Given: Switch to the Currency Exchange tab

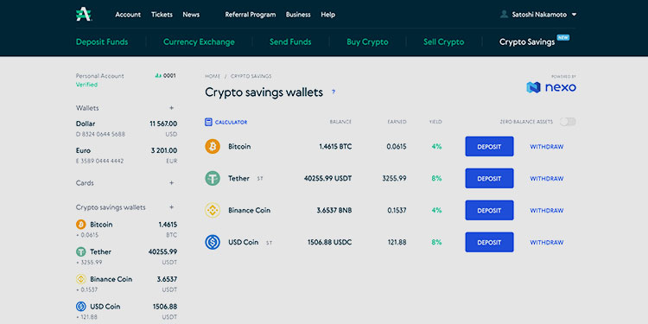Looking at the screenshot, I should [x=199, y=41].
